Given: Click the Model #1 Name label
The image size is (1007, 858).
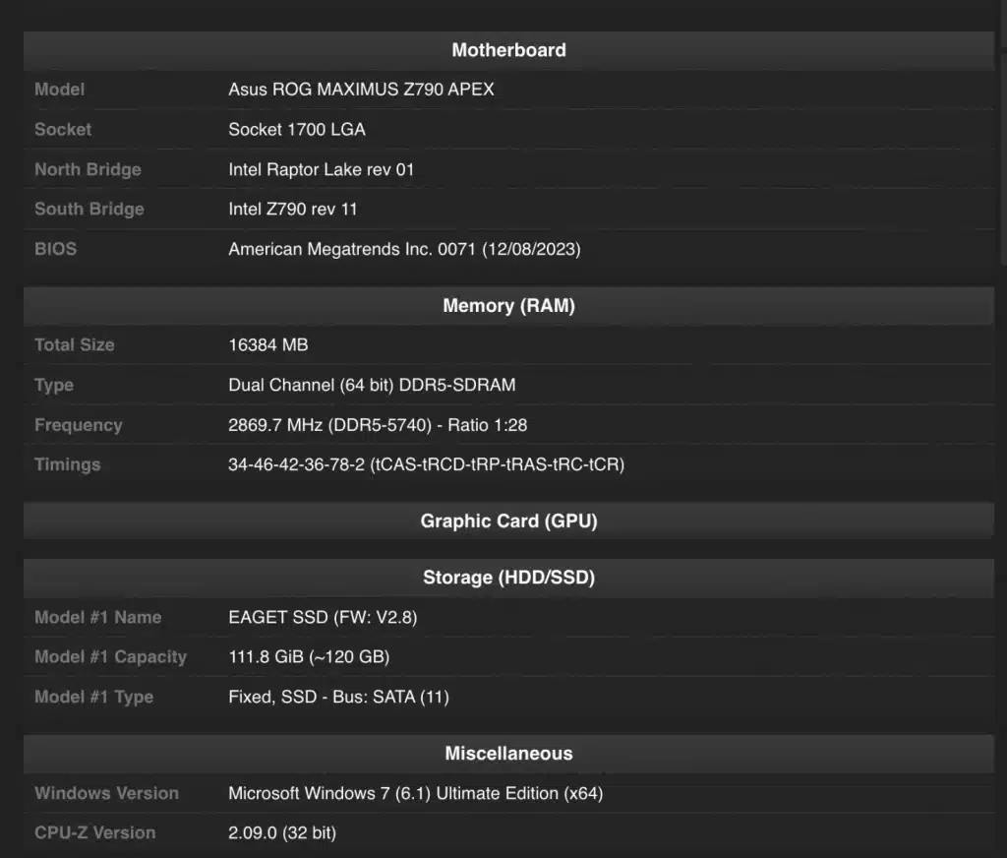Looking at the screenshot, I should (x=97, y=617).
